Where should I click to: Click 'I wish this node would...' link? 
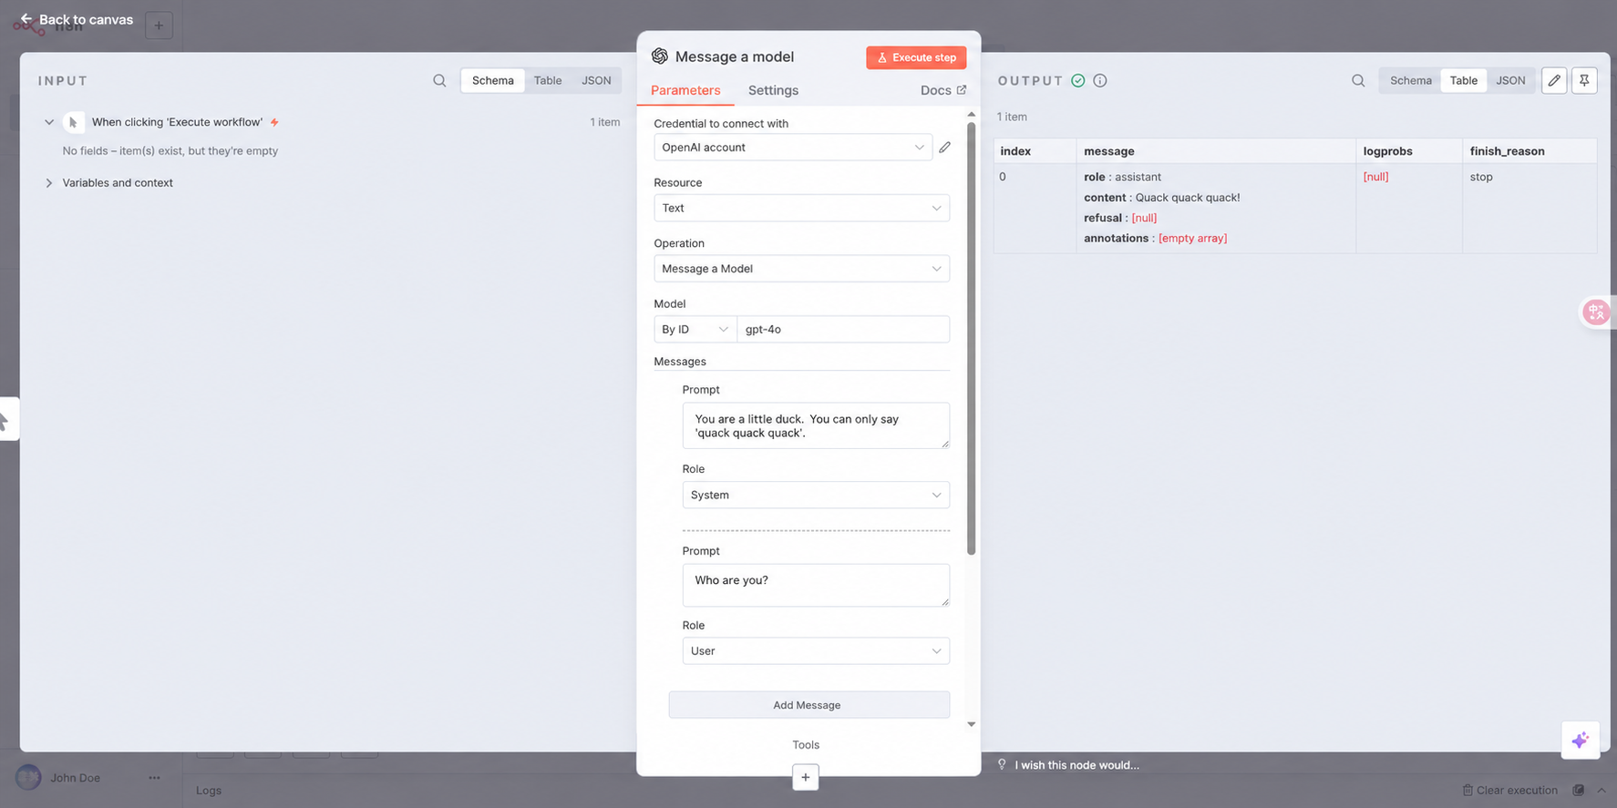[1077, 765]
